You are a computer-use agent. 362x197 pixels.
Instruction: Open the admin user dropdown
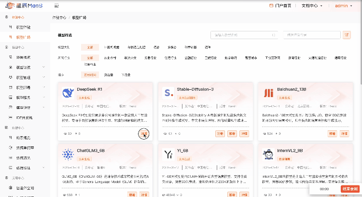[x=344, y=5]
